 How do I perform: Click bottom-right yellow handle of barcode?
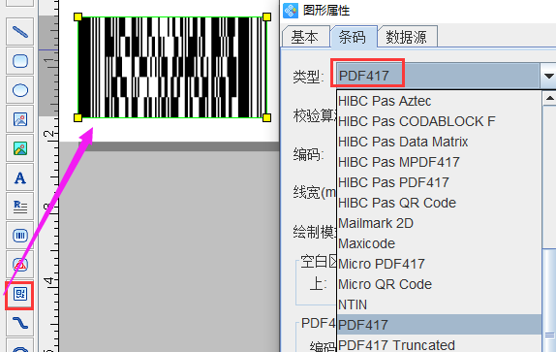tap(267, 117)
